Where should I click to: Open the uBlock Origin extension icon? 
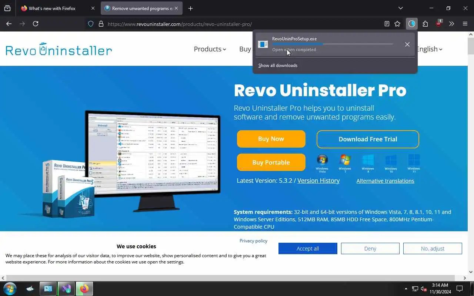click(439, 23)
